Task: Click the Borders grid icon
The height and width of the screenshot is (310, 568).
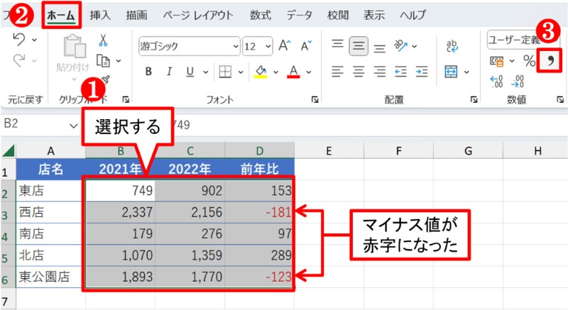Action: 225,72
